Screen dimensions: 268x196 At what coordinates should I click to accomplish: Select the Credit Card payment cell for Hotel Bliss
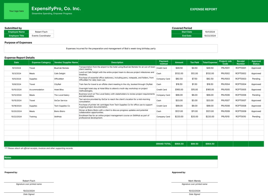163,90
